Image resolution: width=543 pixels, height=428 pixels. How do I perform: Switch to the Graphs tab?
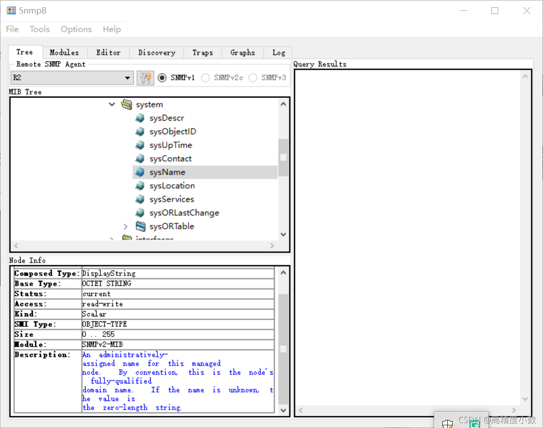(243, 52)
